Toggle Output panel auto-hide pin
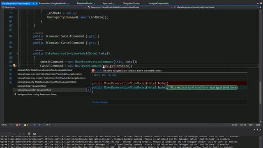This screenshot has width=263, height=148. [257, 129]
